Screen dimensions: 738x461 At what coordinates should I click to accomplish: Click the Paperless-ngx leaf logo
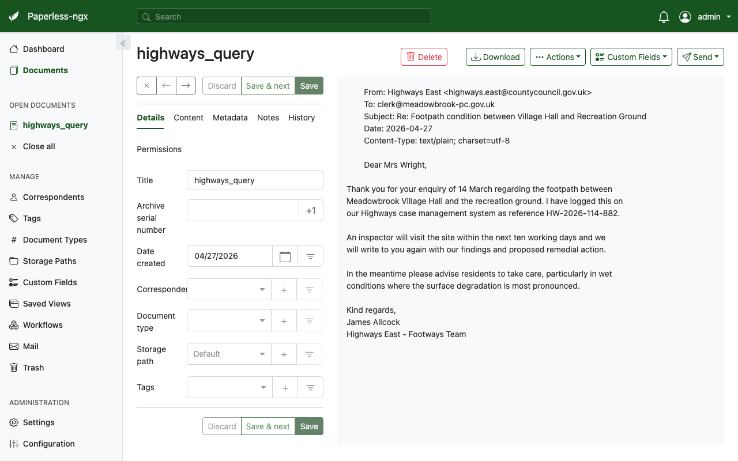click(x=14, y=17)
